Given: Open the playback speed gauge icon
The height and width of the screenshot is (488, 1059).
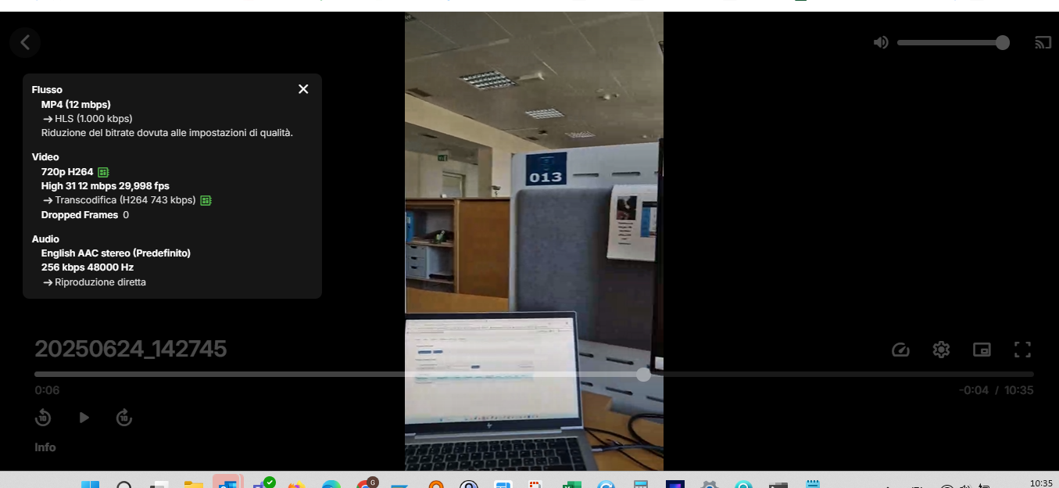Looking at the screenshot, I should [900, 350].
